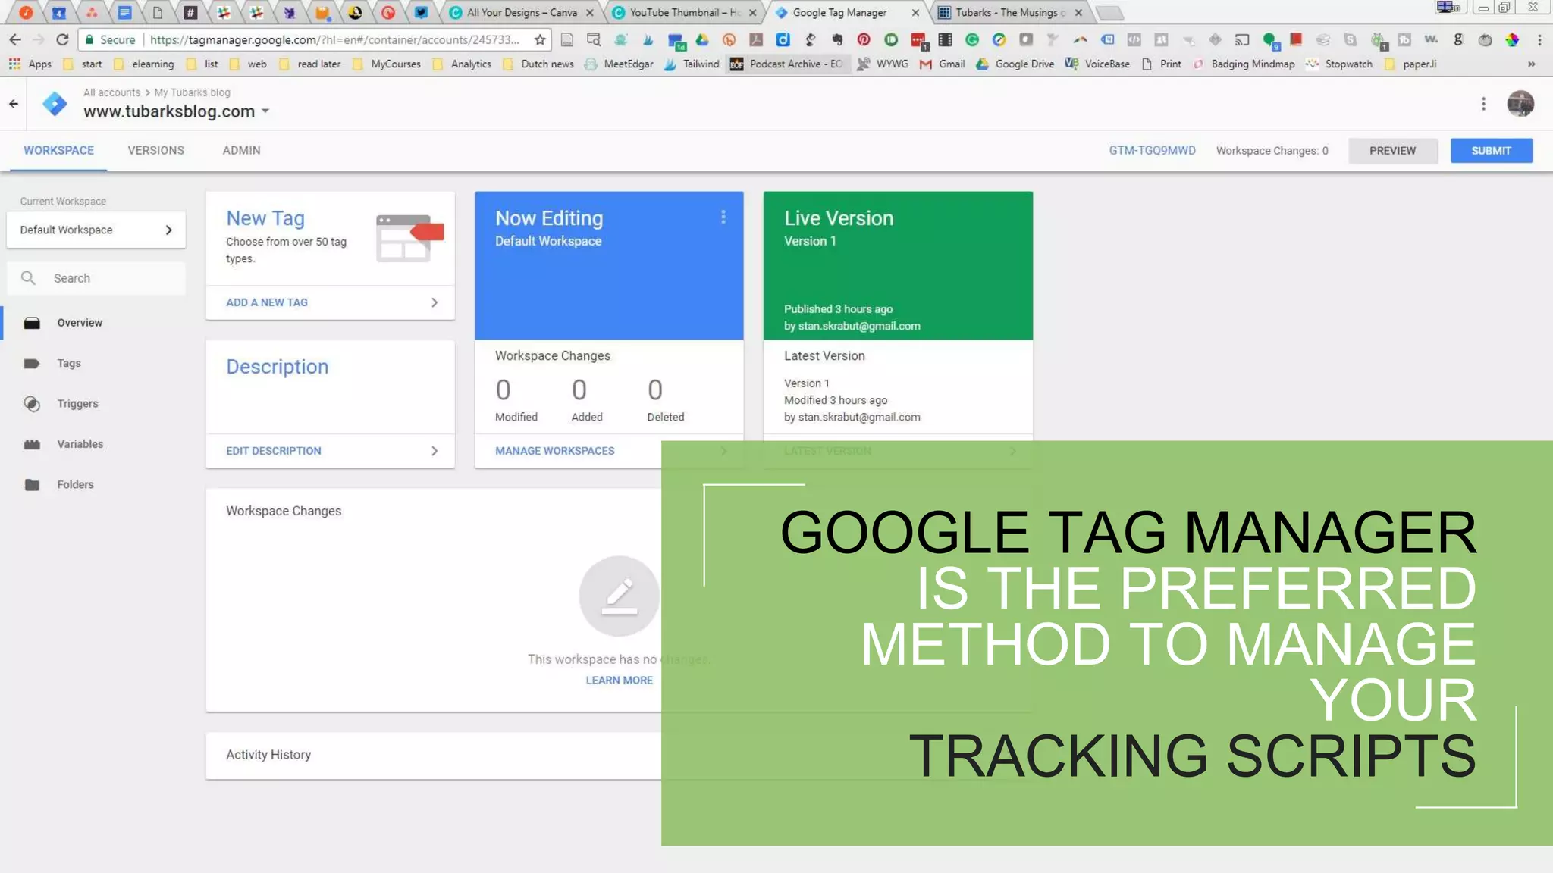This screenshot has width=1553, height=873.
Task: Click the Tag Manager diamond logo
Action: (55, 104)
